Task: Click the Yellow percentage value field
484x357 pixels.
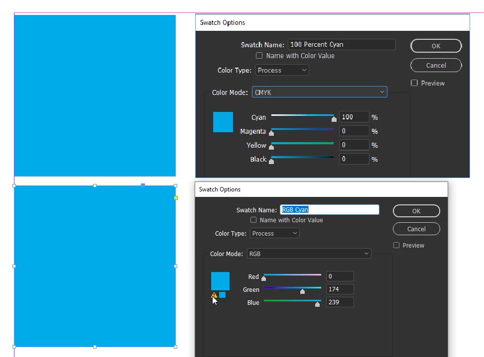Action: click(354, 145)
